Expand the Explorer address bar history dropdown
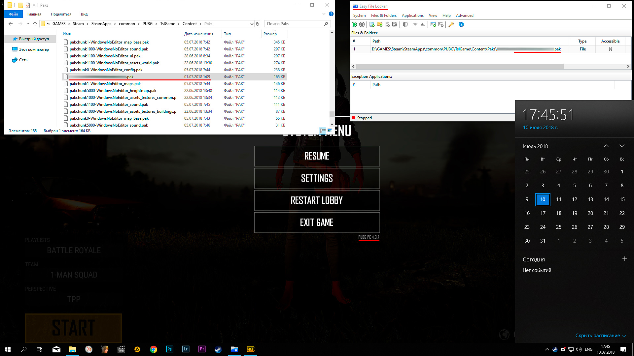 [x=252, y=24]
